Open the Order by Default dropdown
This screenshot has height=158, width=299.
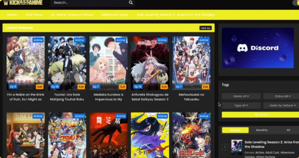(x=281, y=105)
